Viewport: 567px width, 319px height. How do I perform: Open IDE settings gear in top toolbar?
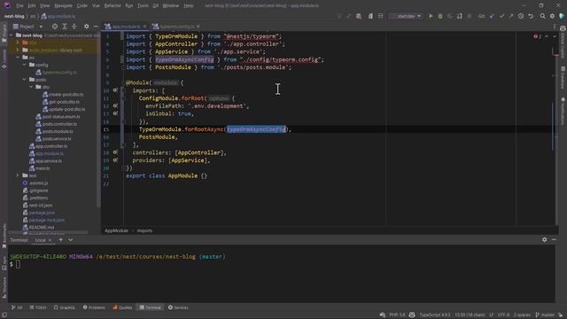click(x=552, y=16)
